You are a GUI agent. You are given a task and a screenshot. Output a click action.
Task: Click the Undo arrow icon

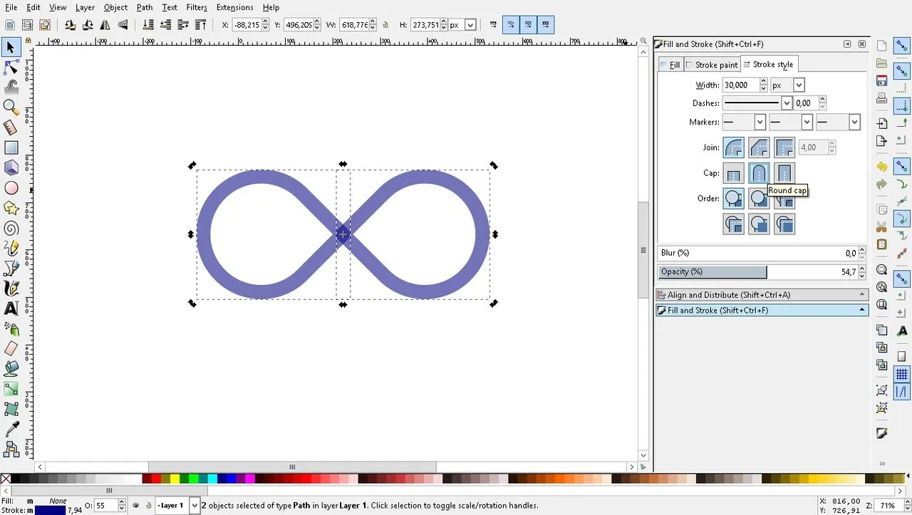pyautogui.click(x=881, y=167)
